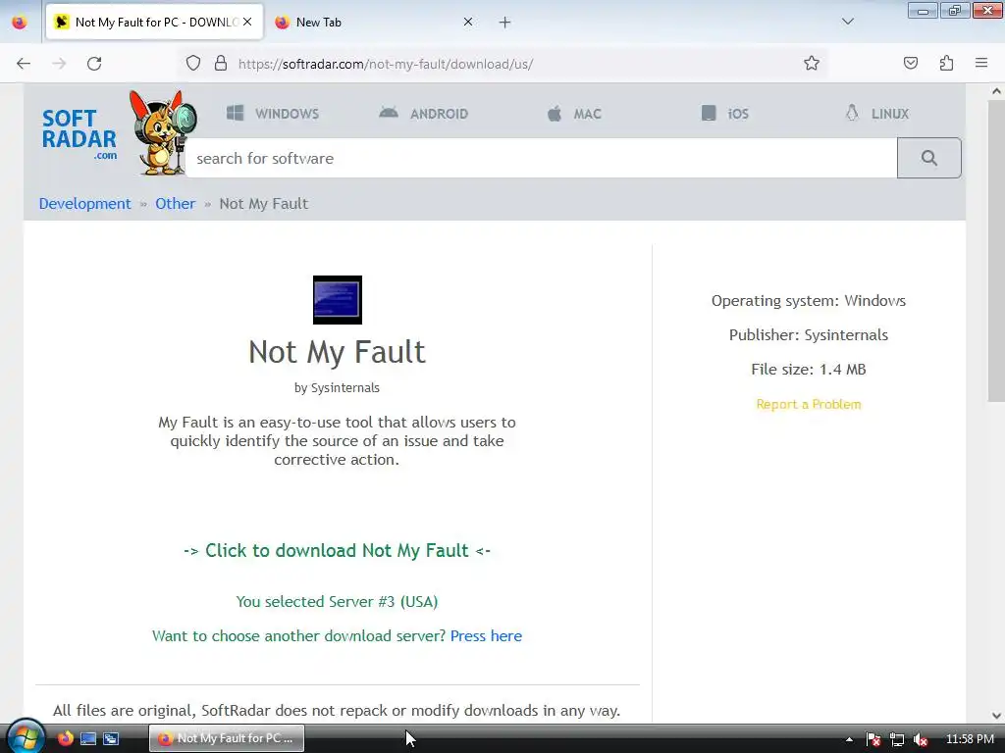
Task: Open the WINDOWS category
Action: [x=273, y=114]
